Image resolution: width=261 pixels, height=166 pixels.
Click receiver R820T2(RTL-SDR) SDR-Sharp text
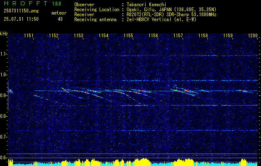[171, 15]
